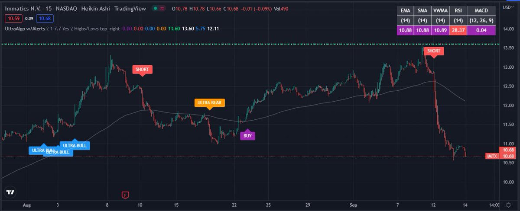Click the pink approximate-data indicator icon

point(162,8)
